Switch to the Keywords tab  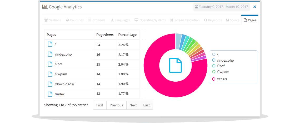tap(213, 20)
